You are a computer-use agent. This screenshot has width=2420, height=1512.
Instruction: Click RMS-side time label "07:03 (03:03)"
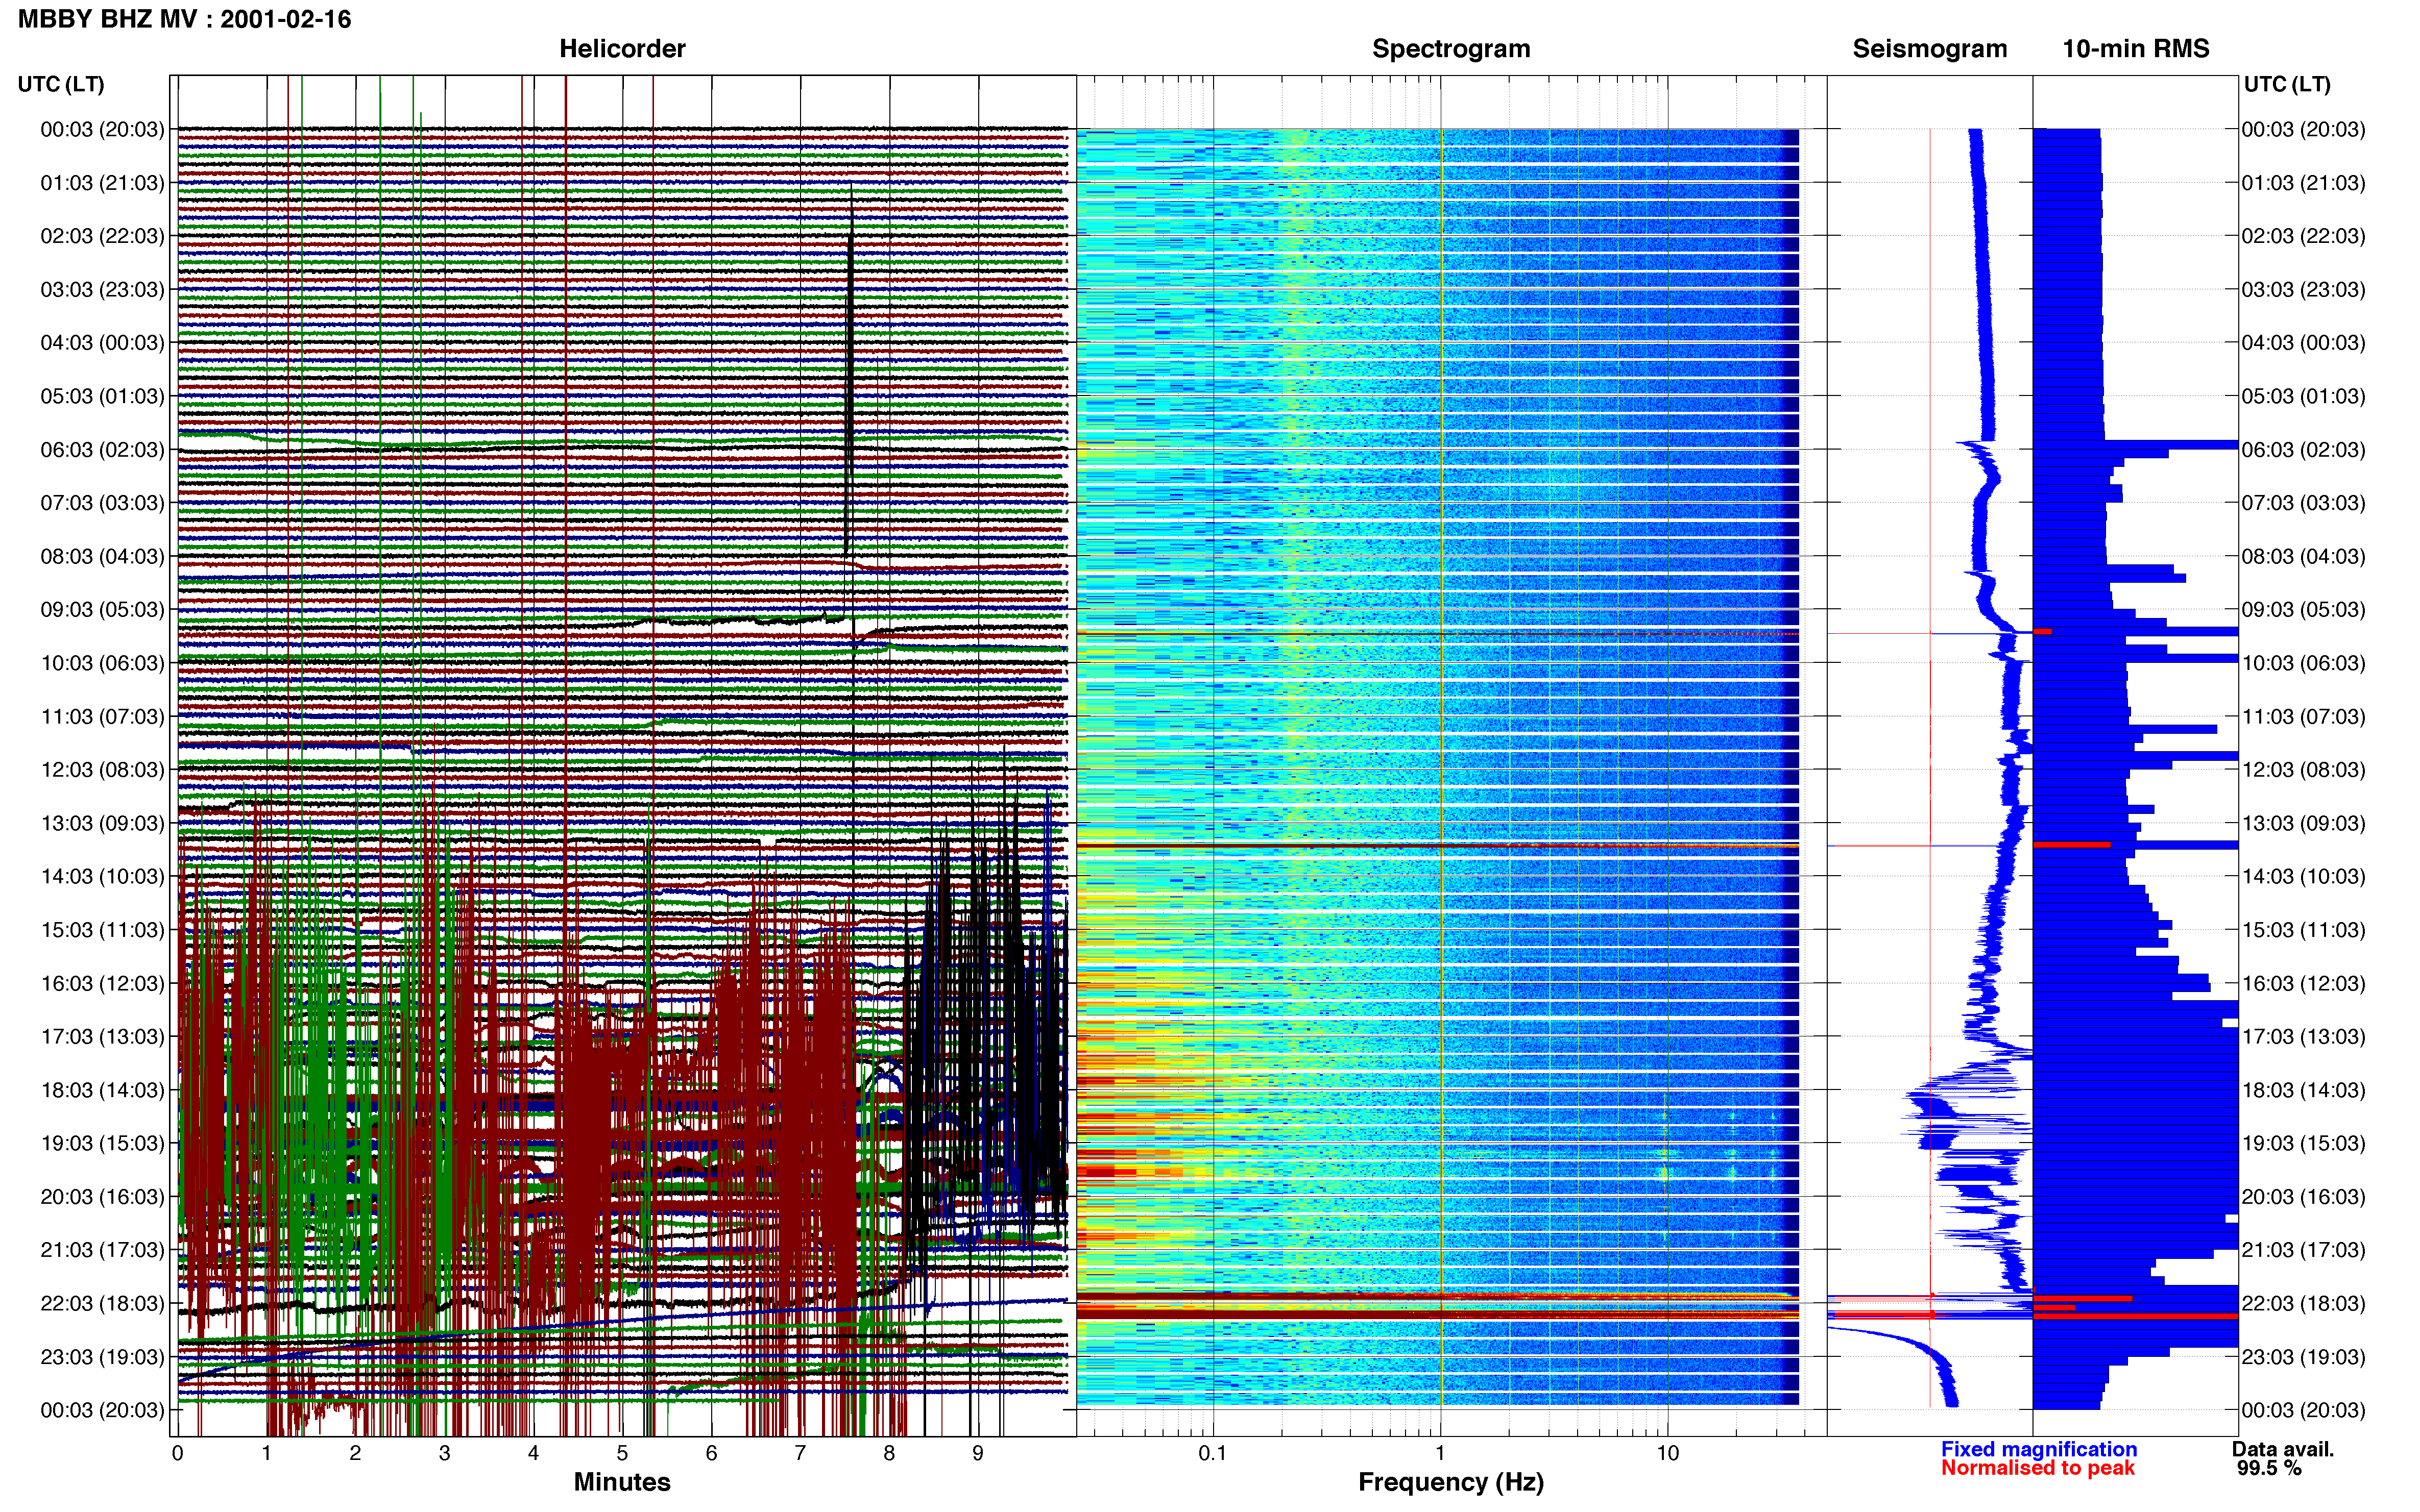[x=2303, y=503]
